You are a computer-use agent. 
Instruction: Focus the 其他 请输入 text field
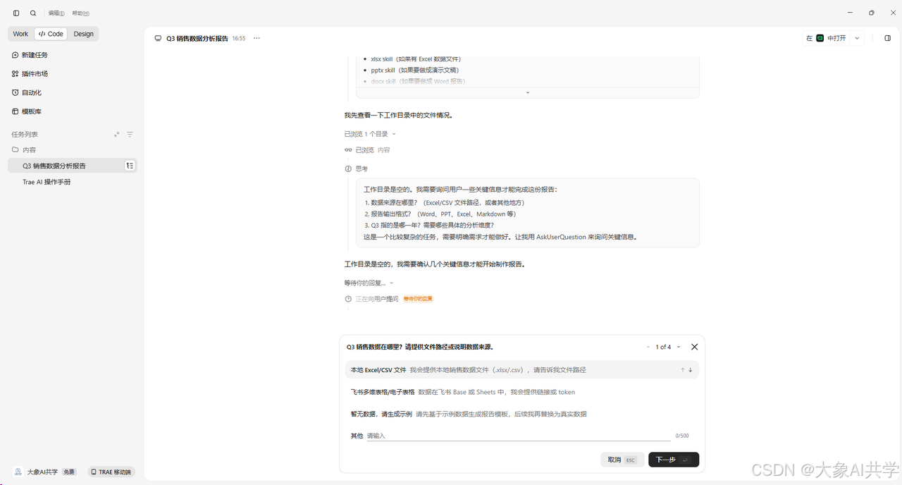click(x=518, y=436)
